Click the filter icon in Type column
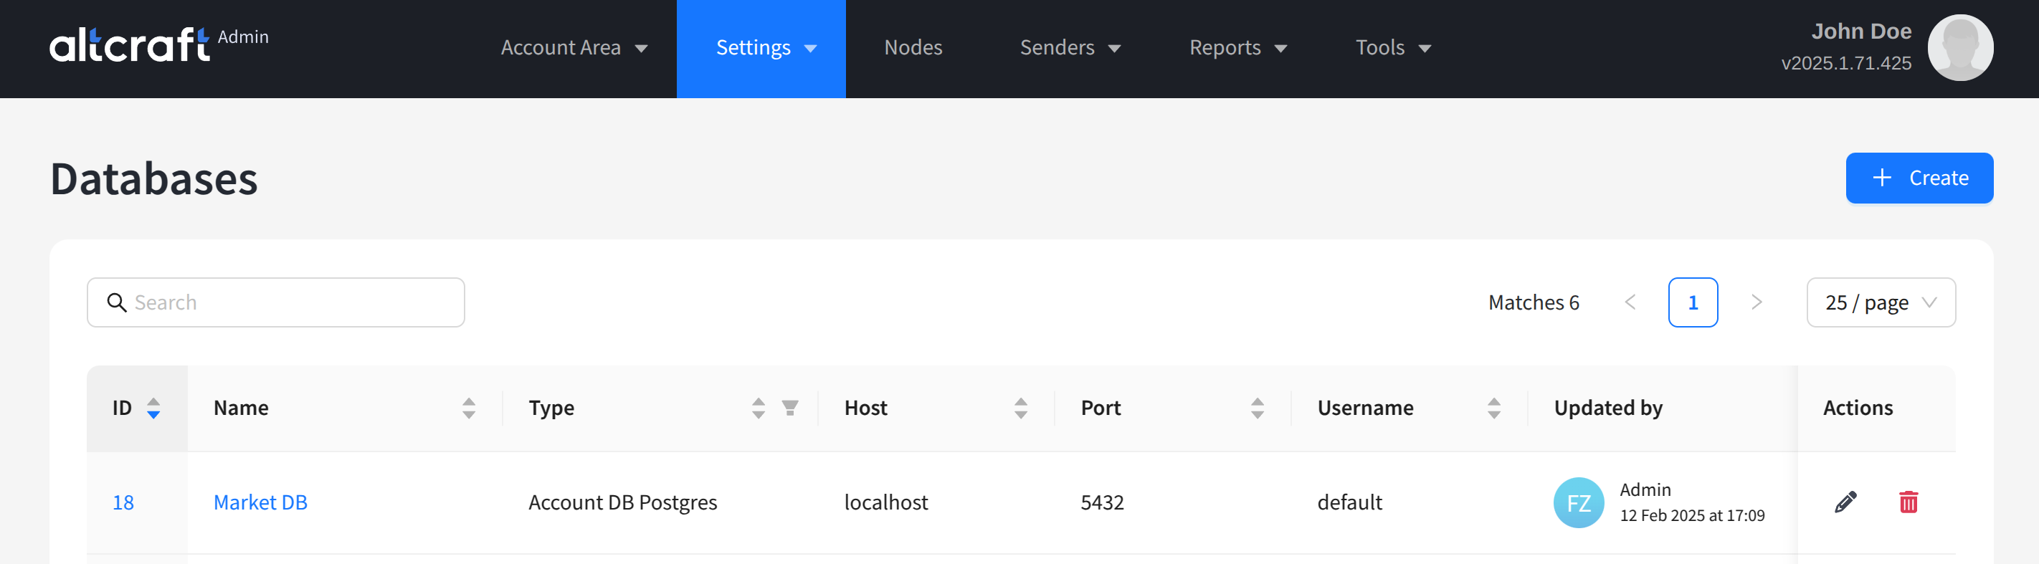2039x564 pixels. tap(789, 407)
